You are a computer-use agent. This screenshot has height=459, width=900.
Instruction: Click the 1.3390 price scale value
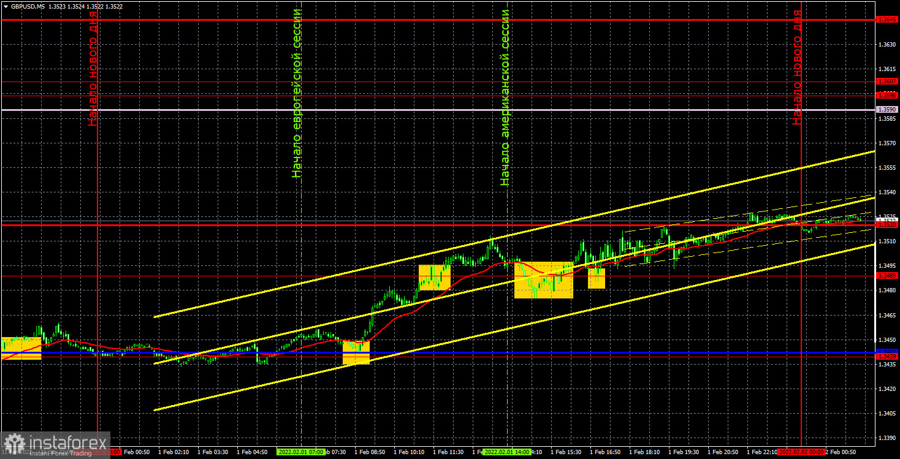click(887, 438)
